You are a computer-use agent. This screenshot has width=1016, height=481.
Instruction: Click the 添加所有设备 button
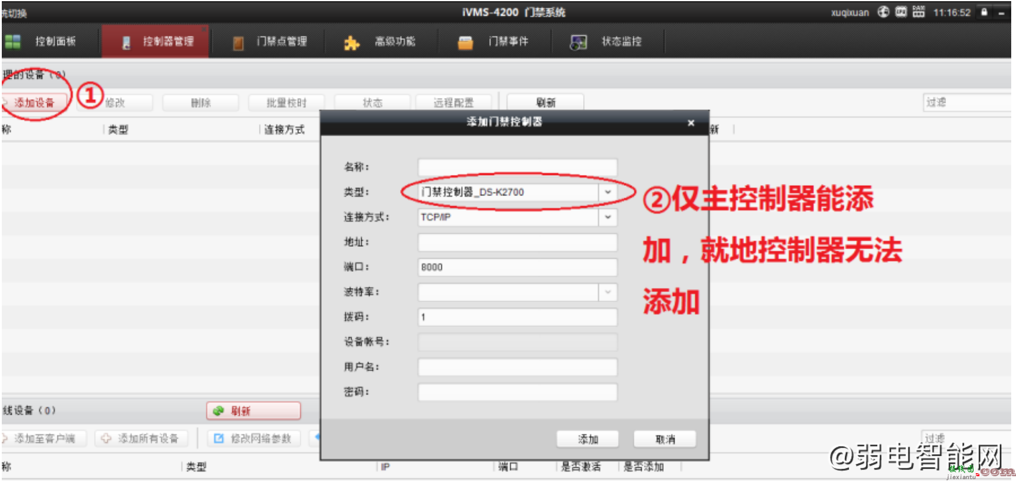[x=142, y=439]
